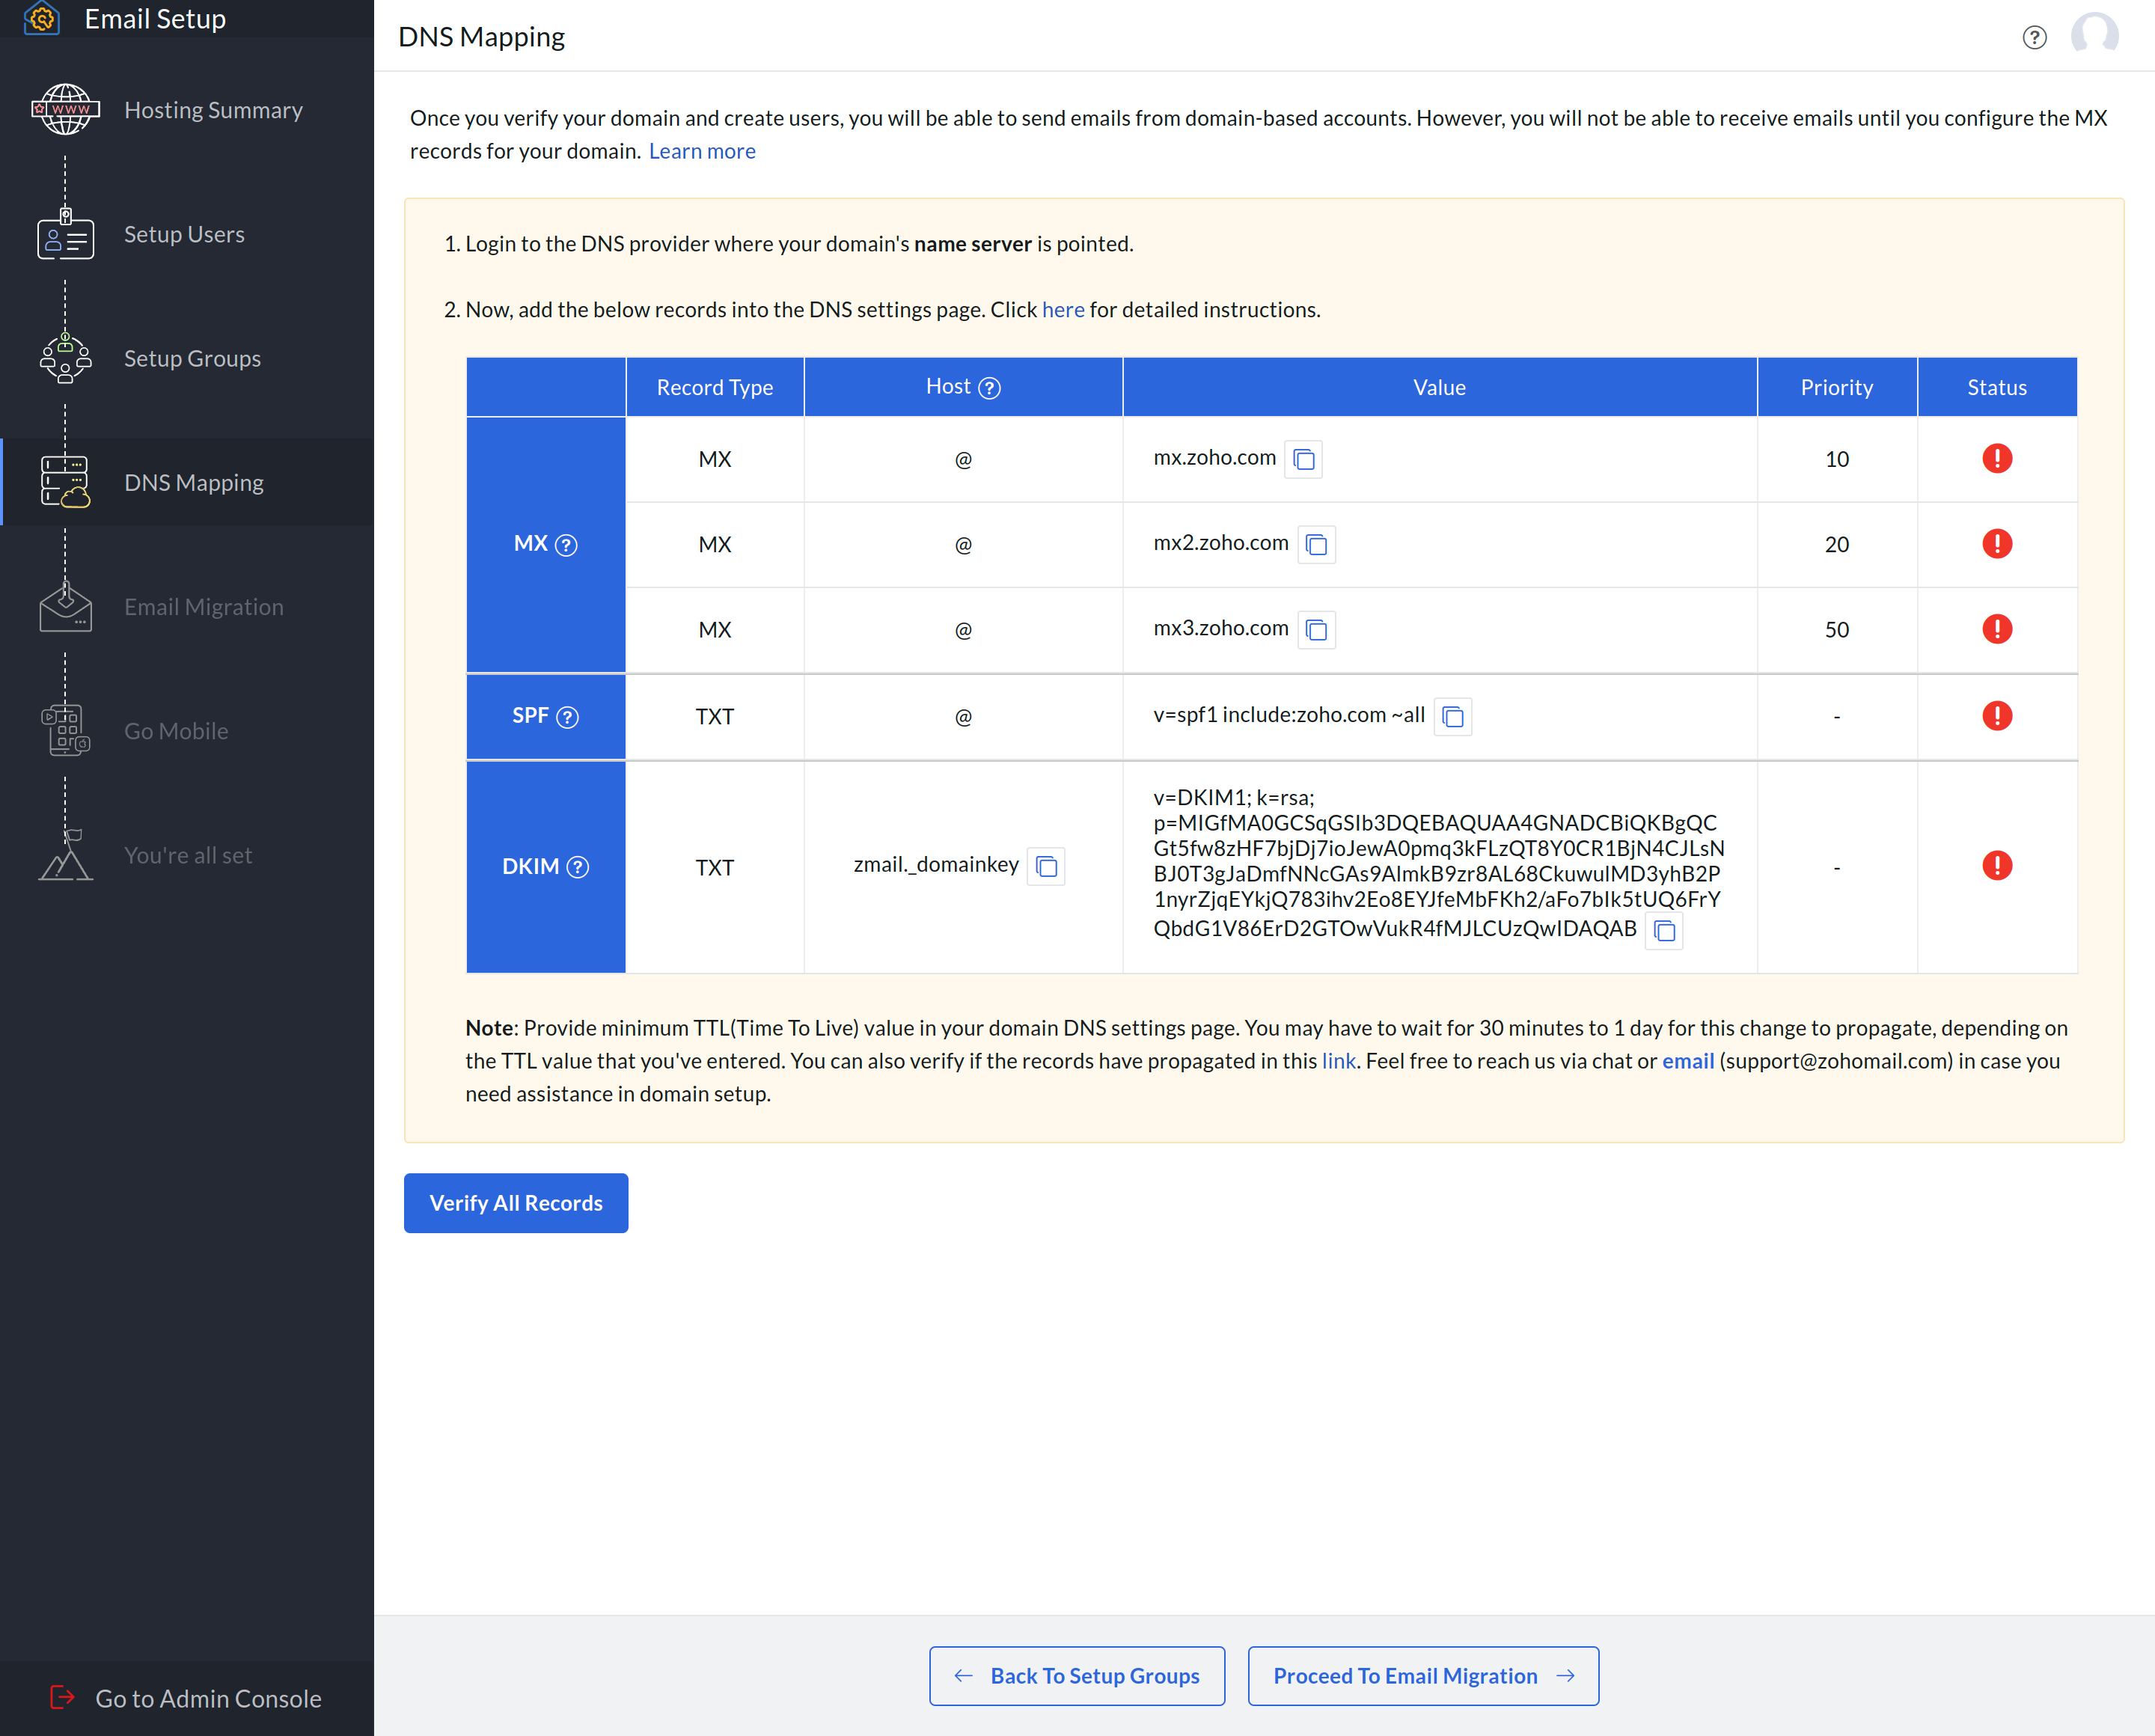The width and height of the screenshot is (2155, 1736).
Task: Click the DKIM section help icon
Action: tap(578, 867)
